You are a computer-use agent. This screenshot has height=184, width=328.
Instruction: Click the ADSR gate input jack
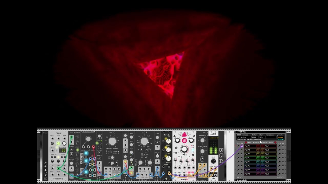pyautogui.click(x=131, y=168)
